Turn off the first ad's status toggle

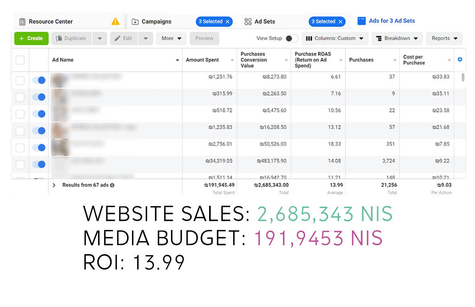click(x=39, y=80)
